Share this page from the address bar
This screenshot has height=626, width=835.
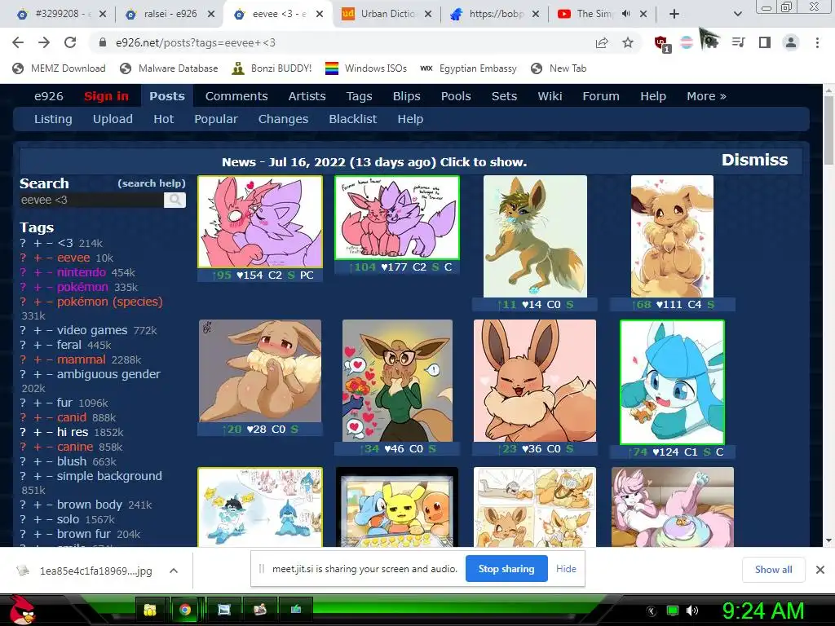[602, 42]
